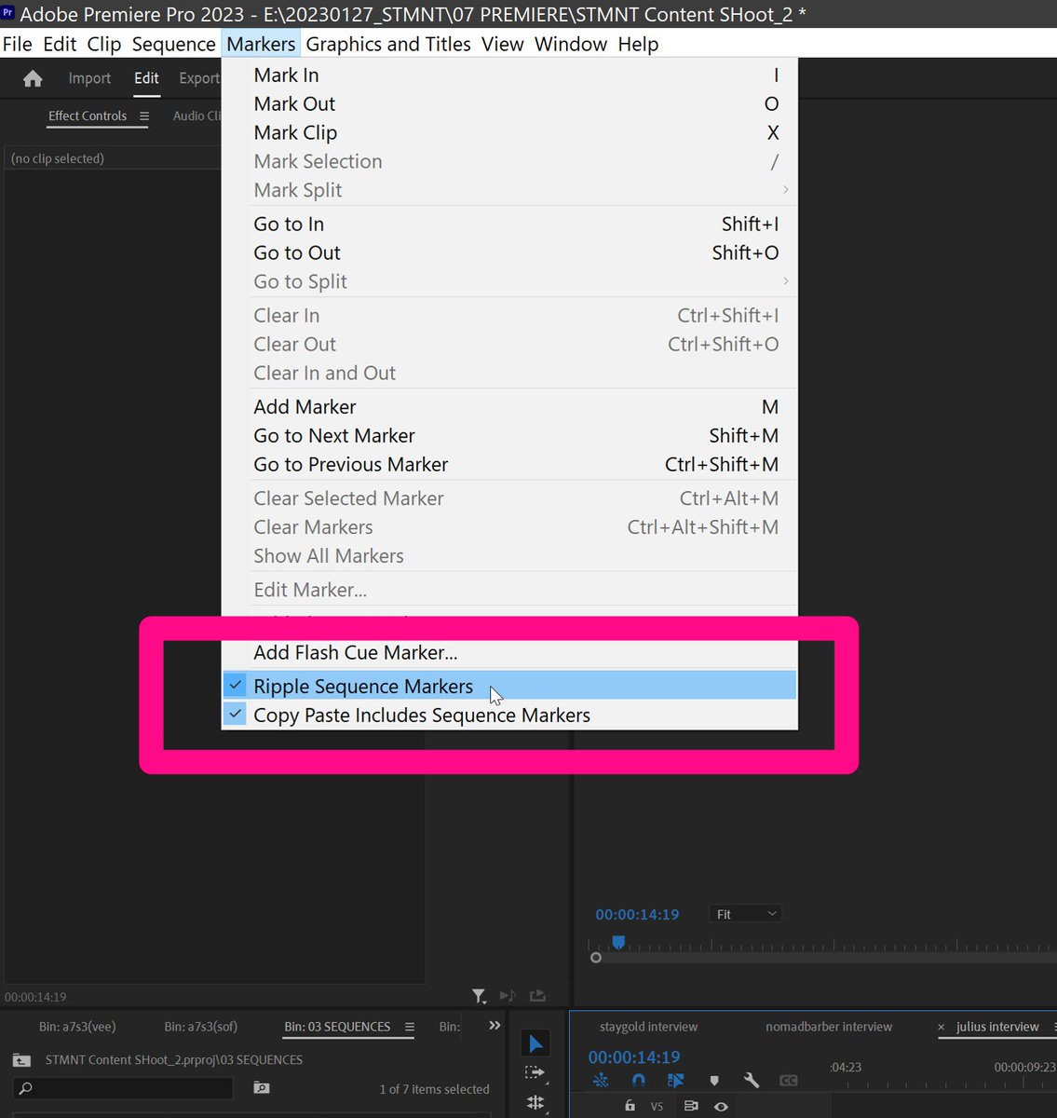This screenshot has width=1057, height=1118.
Task: Open the Edit menu in menu bar
Action: (60, 44)
